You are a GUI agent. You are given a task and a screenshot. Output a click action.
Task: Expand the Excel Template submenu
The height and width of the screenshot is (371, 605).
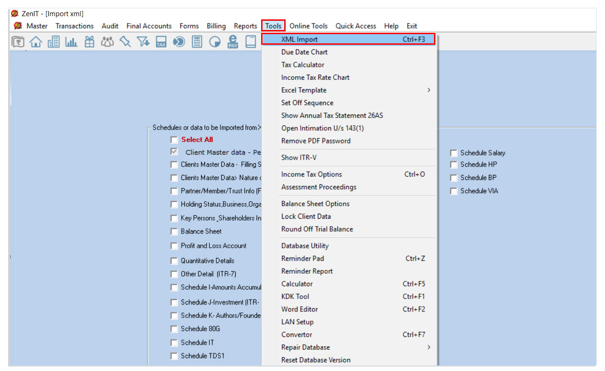[349, 90]
